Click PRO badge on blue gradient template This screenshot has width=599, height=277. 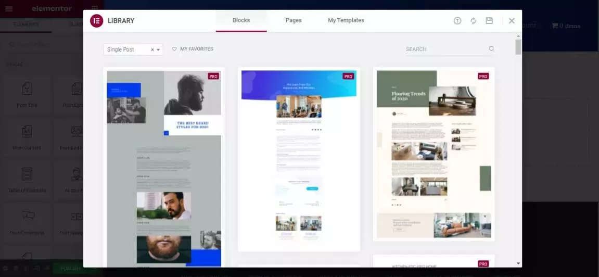click(x=348, y=77)
